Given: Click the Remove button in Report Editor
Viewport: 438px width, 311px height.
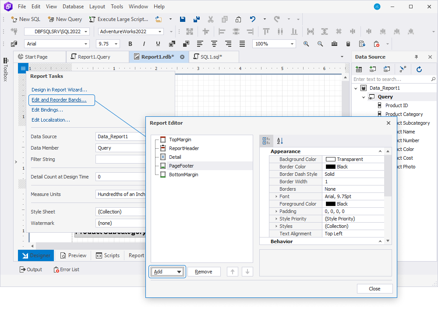Looking at the screenshot, I should [x=204, y=272].
